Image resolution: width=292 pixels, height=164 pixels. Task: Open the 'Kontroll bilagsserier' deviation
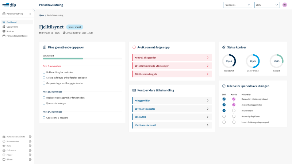pos(172,58)
